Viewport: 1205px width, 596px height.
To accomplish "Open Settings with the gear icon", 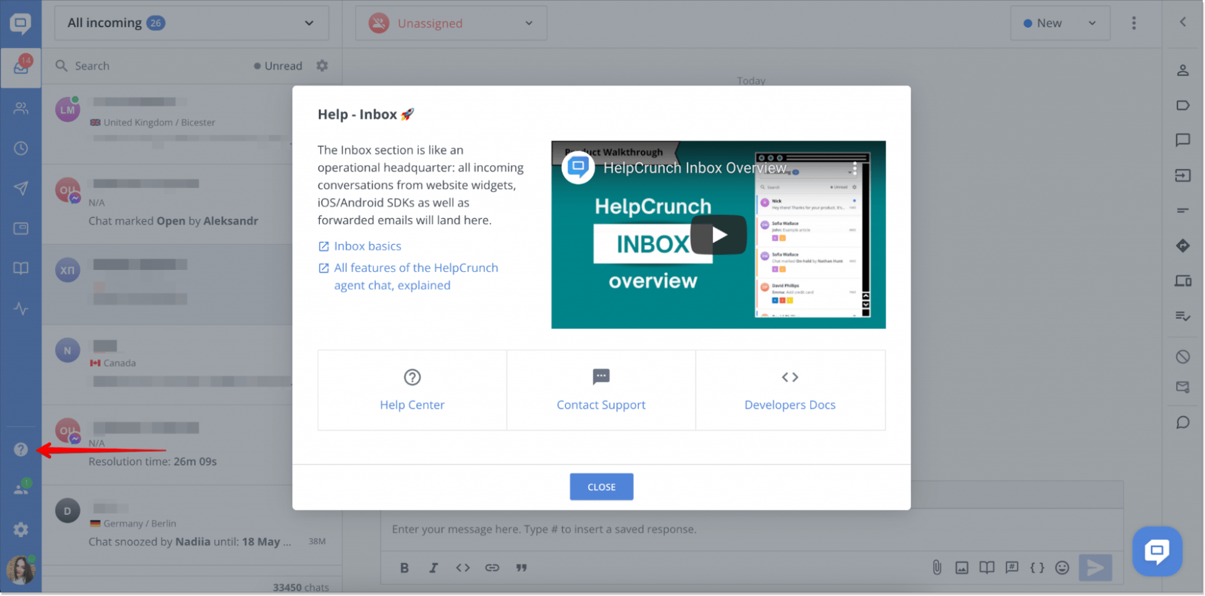I will [x=21, y=529].
